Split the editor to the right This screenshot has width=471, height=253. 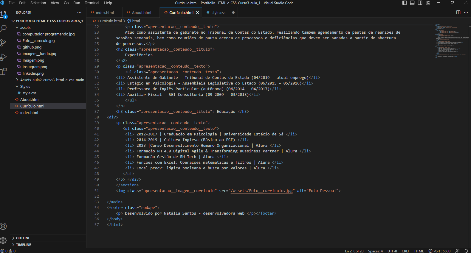pos(458,13)
